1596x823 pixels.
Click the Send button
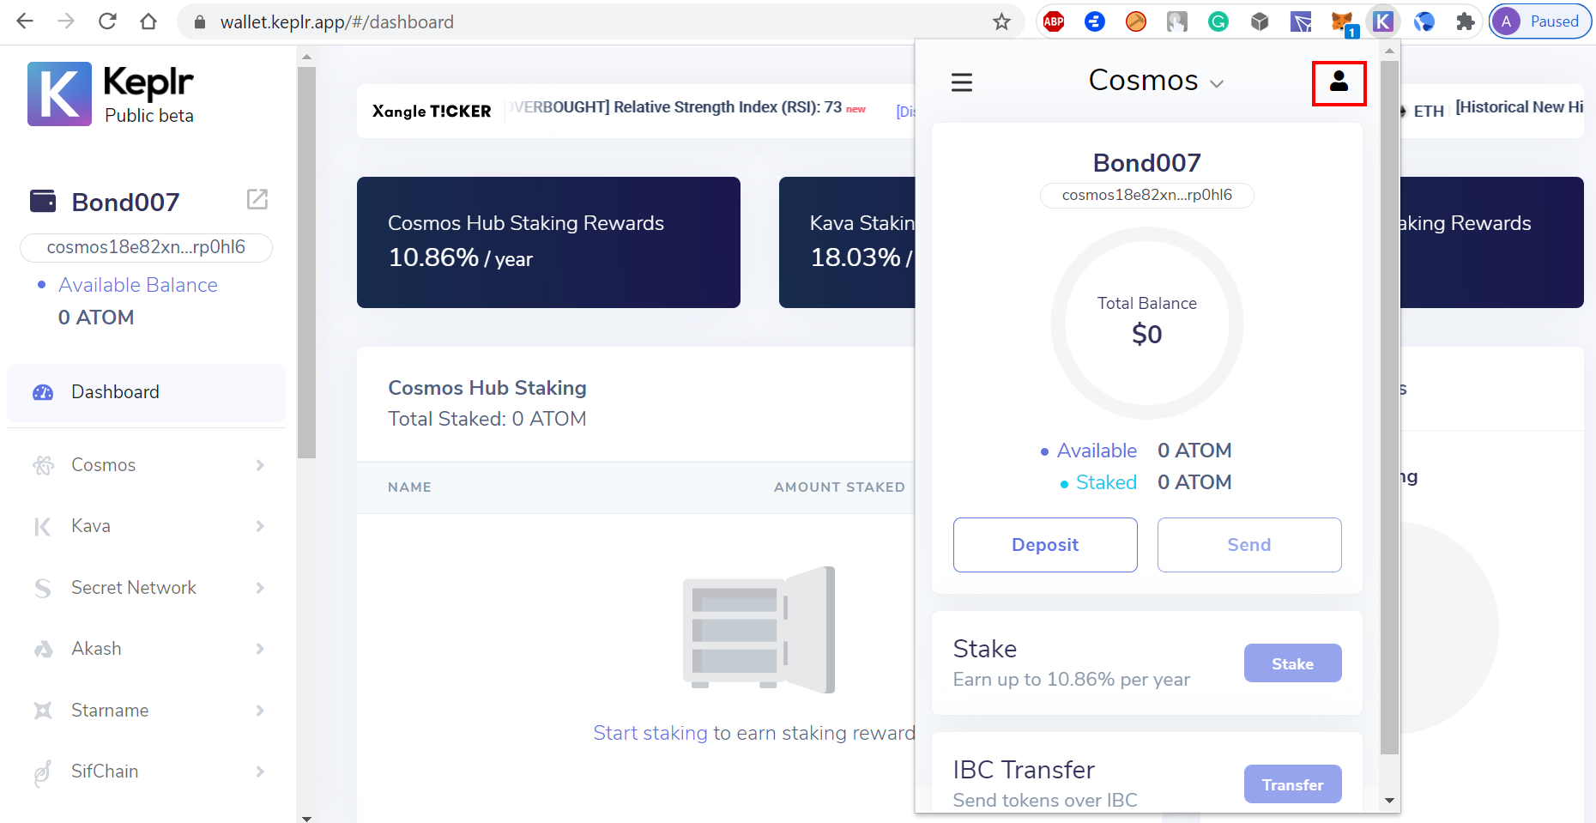1249,545
